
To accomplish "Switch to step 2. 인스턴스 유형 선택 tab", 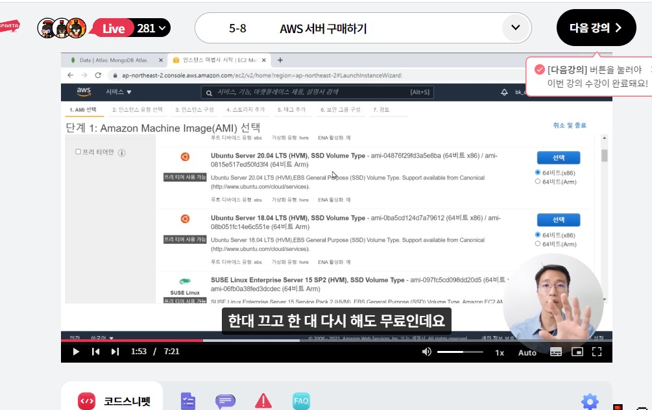I will (x=138, y=110).
